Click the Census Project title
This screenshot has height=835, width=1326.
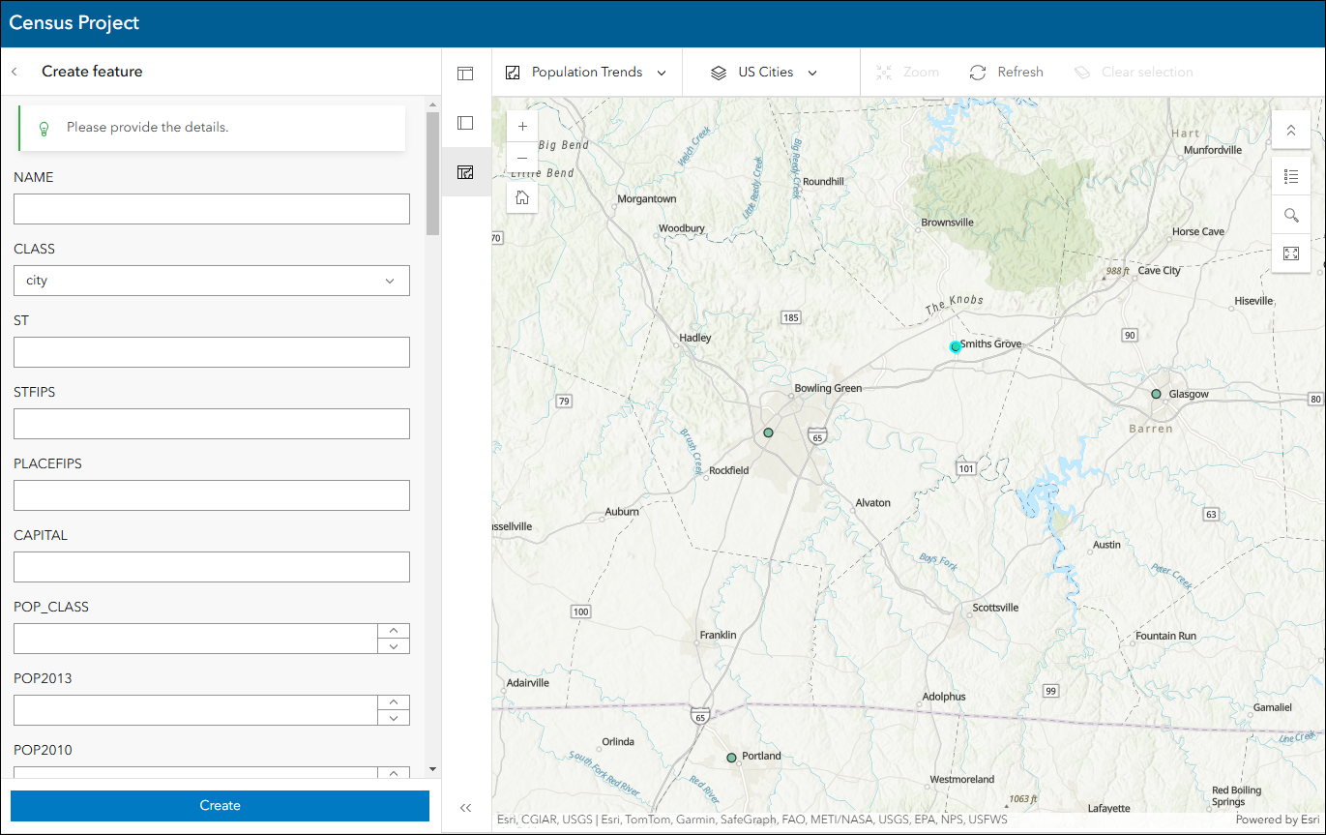click(74, 23)
